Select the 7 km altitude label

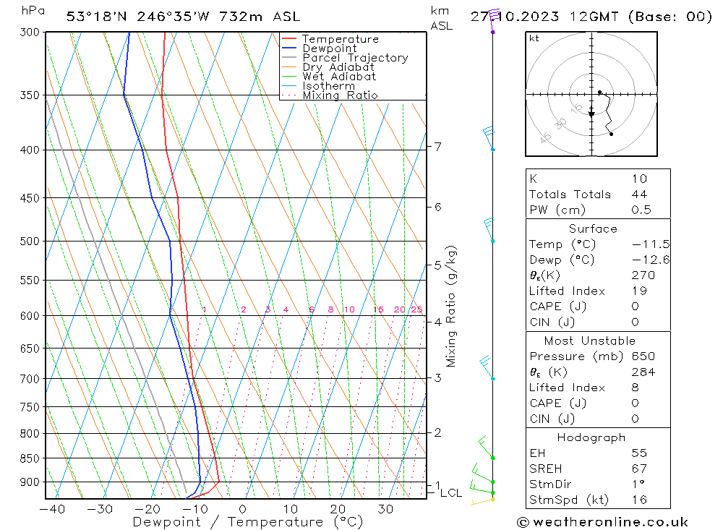tap(437, 147)
